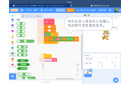Image resolution: width=121 pixels, height=91 pixels.
Task: Click the Choose a Sprite cat button
Action: [x=116, y=80]
